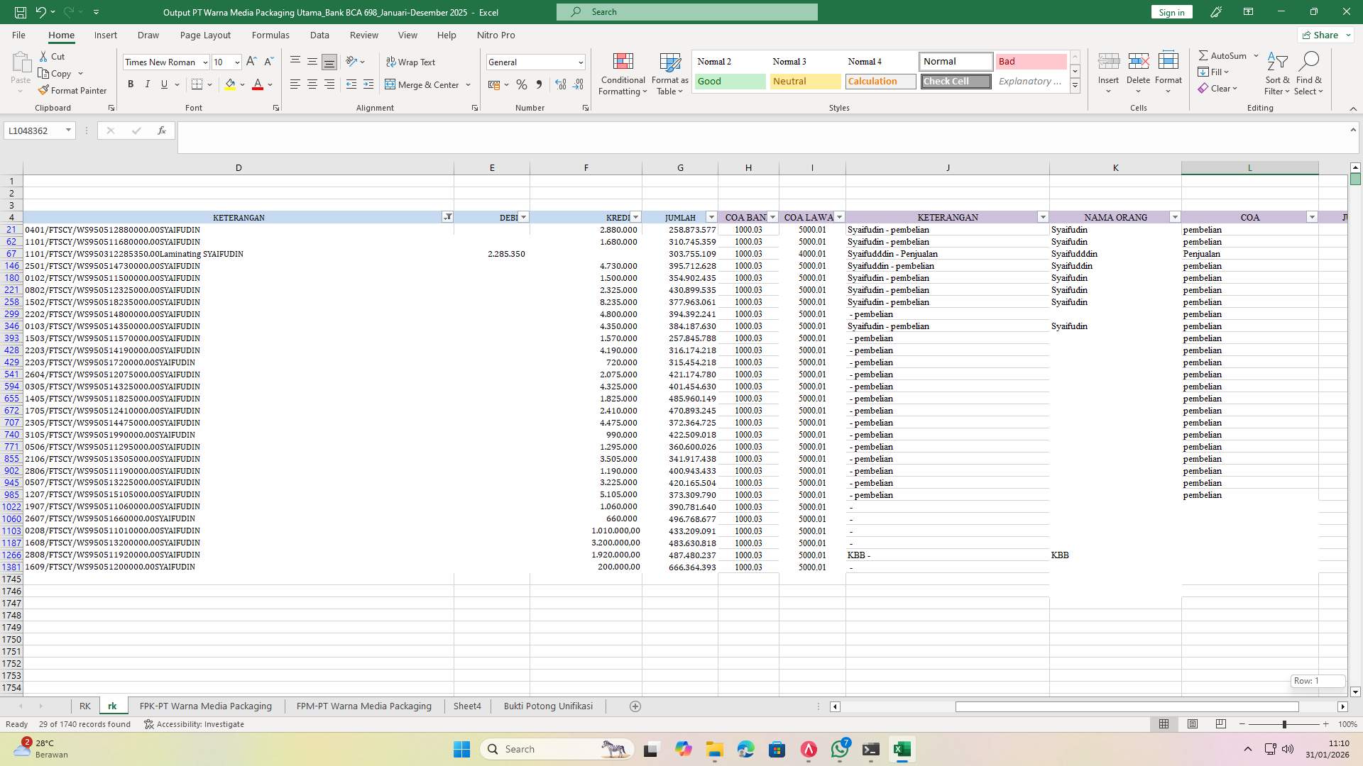Image resolution: width=1363 pixels, height=766 pixels.
Task: Click the Wrap Text icon
Action: [412, 62]
